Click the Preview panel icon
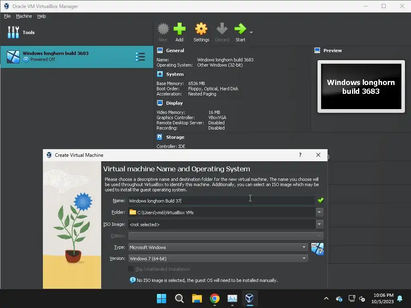This screenshot has width=411, height=308. [317, 50]
